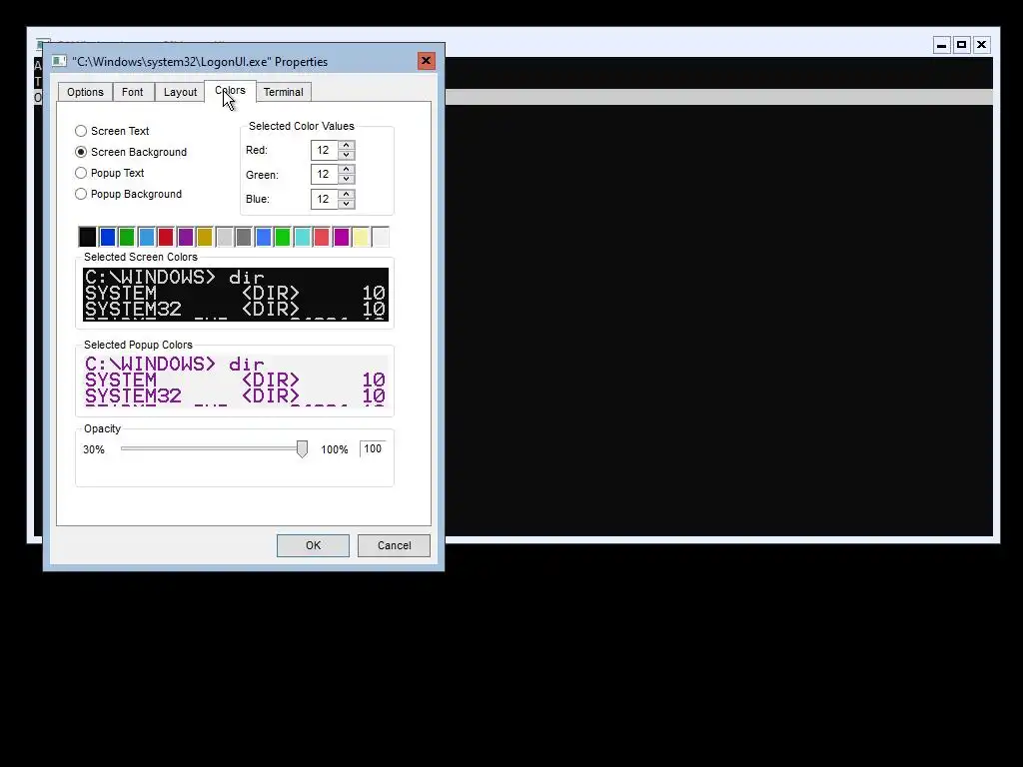1023x767 pixels.
Task: Click the Red value input field
Action: pos(325,150)
